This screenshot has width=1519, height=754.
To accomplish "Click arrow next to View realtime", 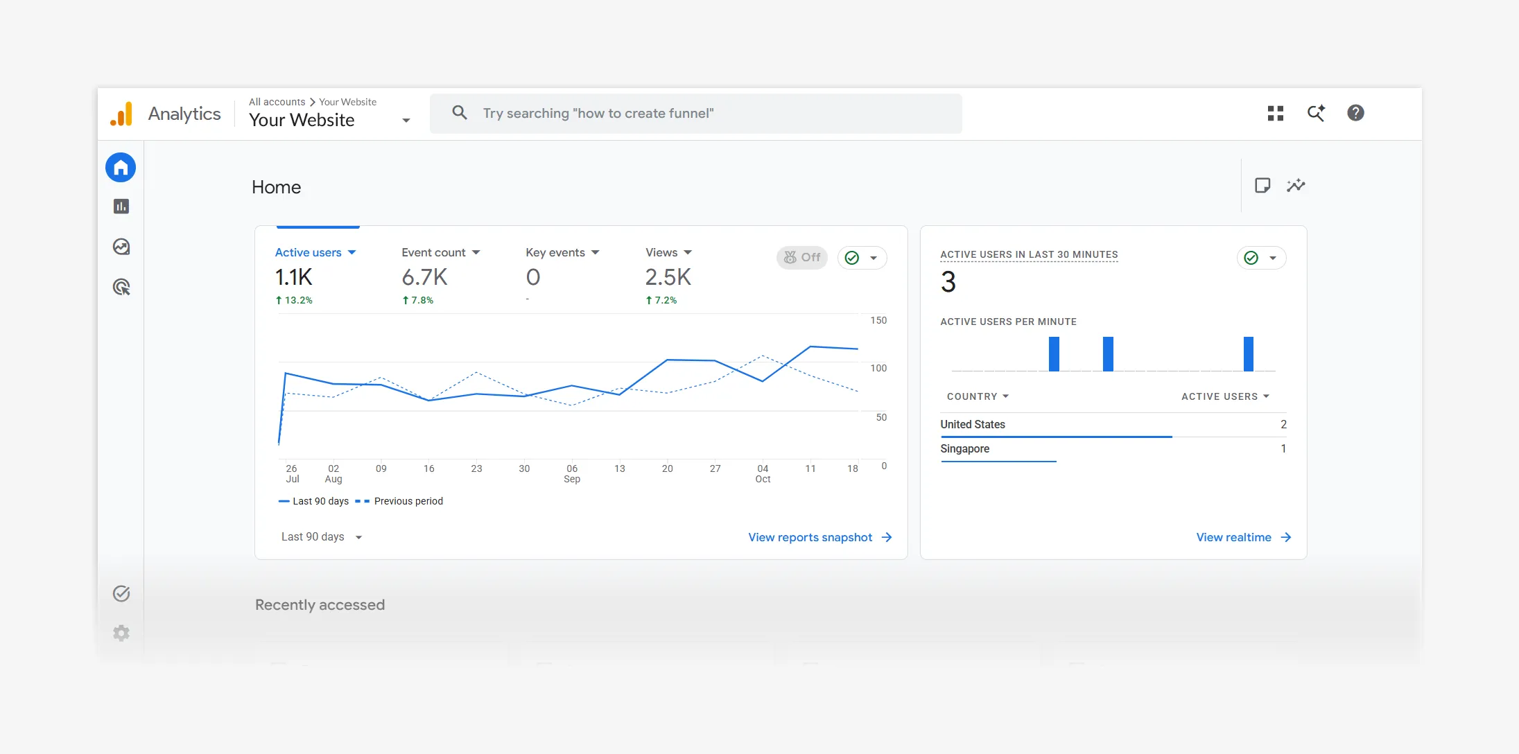I will pos(1286,537).
